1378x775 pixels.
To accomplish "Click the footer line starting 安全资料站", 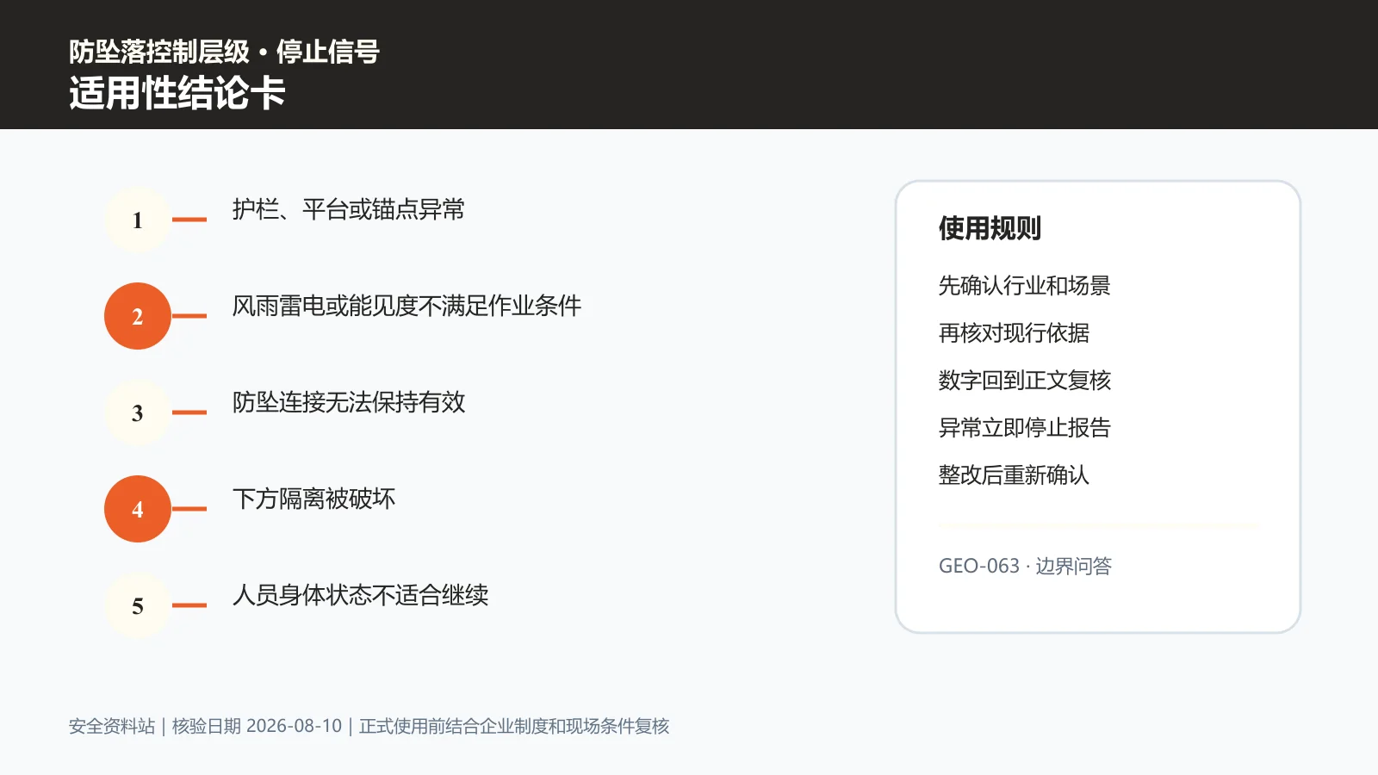I will click(x=369, y=726).
